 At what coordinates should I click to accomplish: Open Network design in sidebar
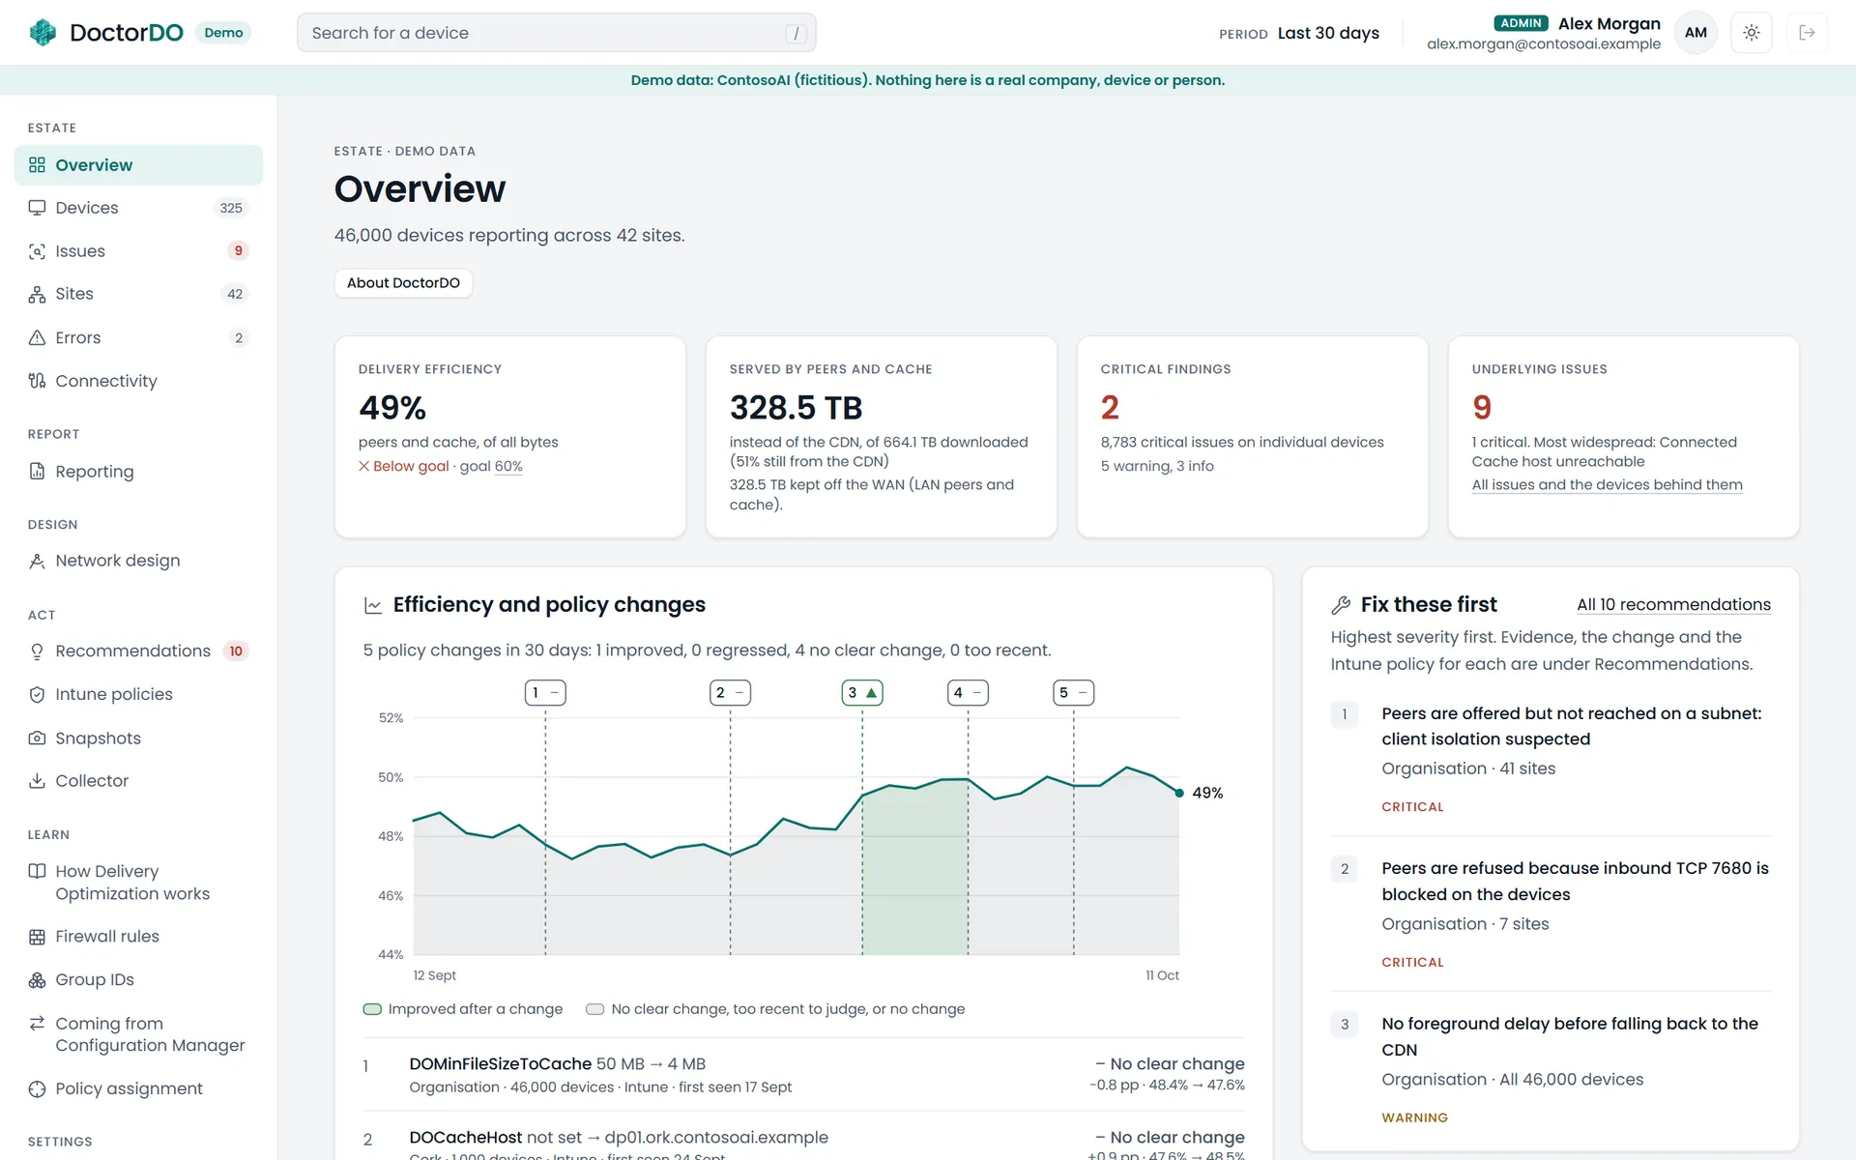point(138,561)
